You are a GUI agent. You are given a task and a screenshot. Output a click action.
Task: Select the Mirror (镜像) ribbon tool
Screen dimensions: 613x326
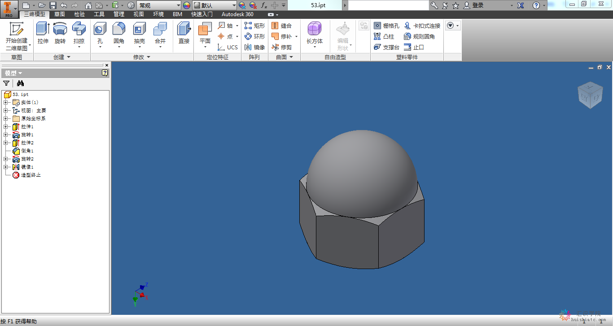click(x=255, y=47)
